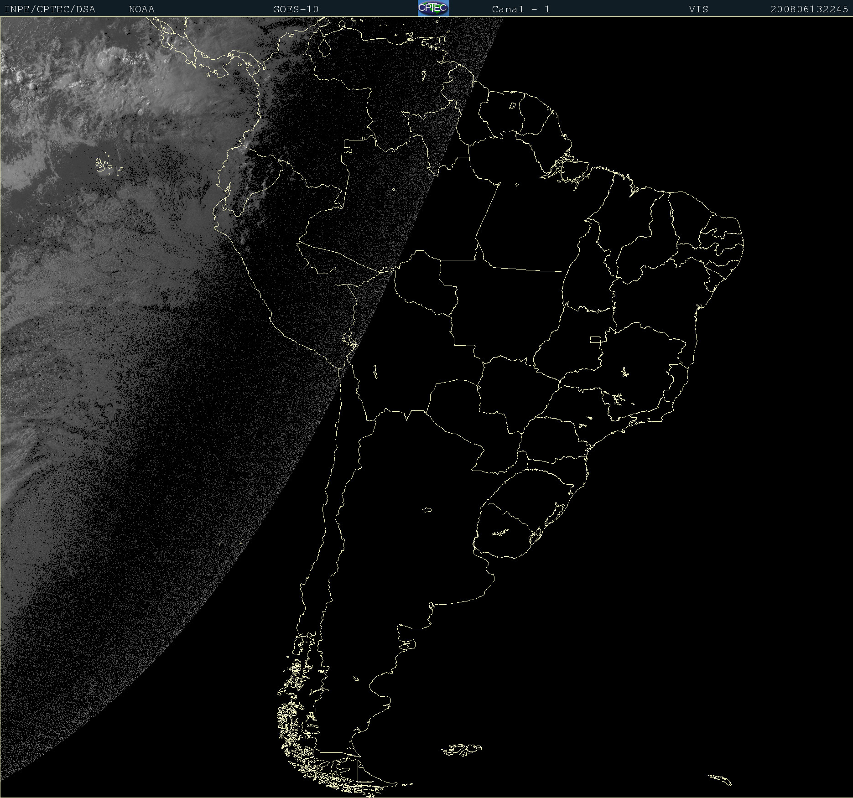The height and width of the screenshot is (798, 853).
Task: Click the 200806132245 timestamp
Action: click(x=809, y=9)
